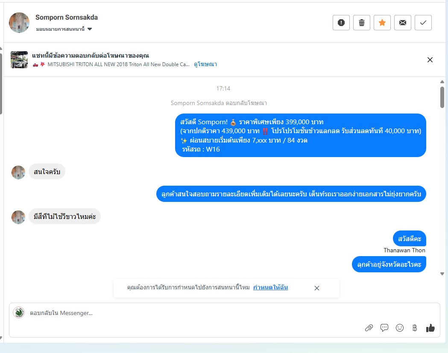Screen dimensions: 448x353
Task: Toggle the orange star follow-up marker
Action: pyautogui.click(x=382, y=23)
